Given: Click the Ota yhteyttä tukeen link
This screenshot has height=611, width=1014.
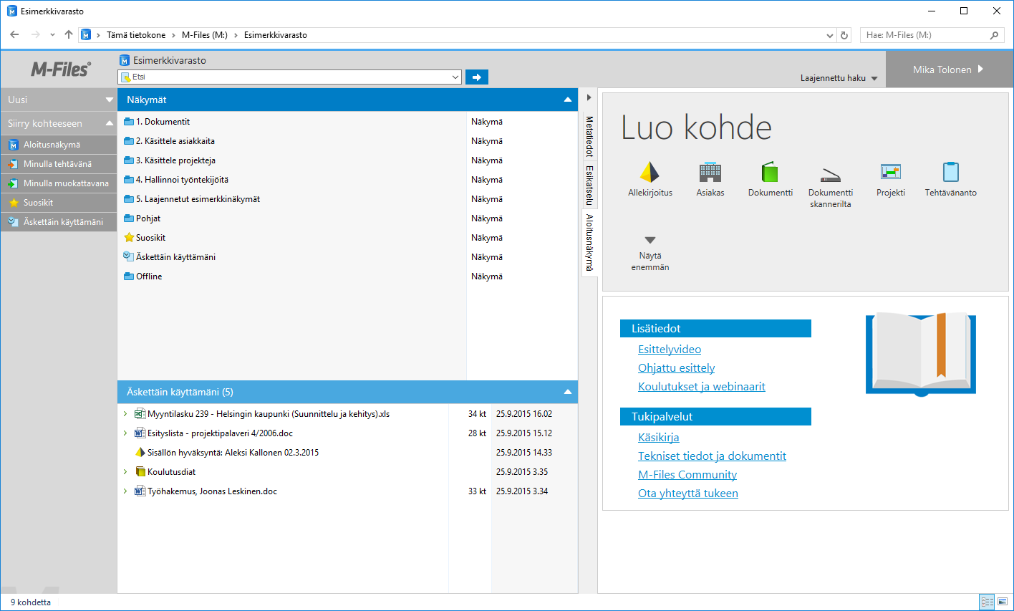Looking at the screenshot, I should pos(687,494).
